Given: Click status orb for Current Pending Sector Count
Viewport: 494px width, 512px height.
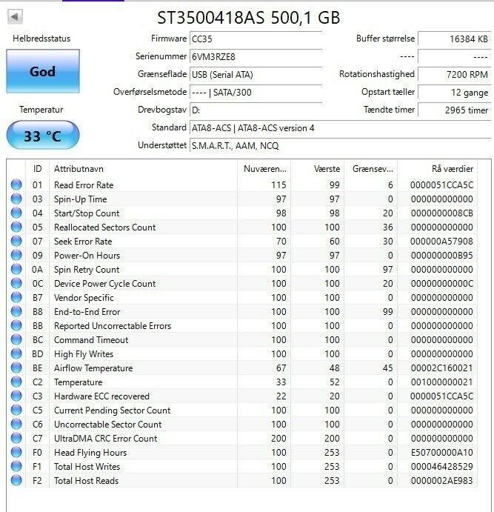Looking at the screenshot, I should 16,410.
